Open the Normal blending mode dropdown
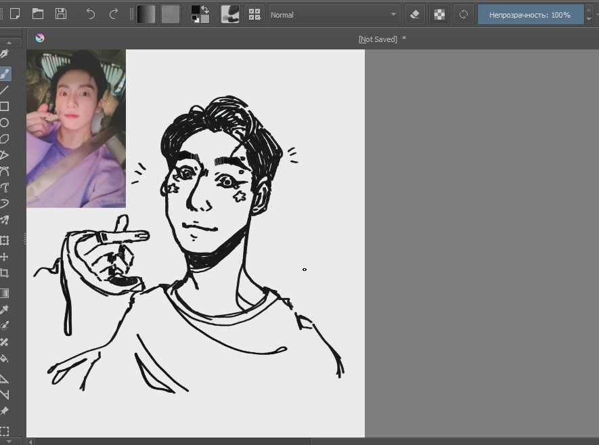The height and width of the screenshot is (445, 599). [334, 14]
